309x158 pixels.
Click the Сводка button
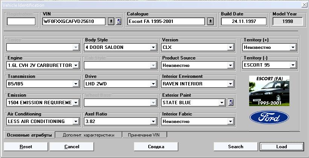pyautogui.click(x=156, y=146)
